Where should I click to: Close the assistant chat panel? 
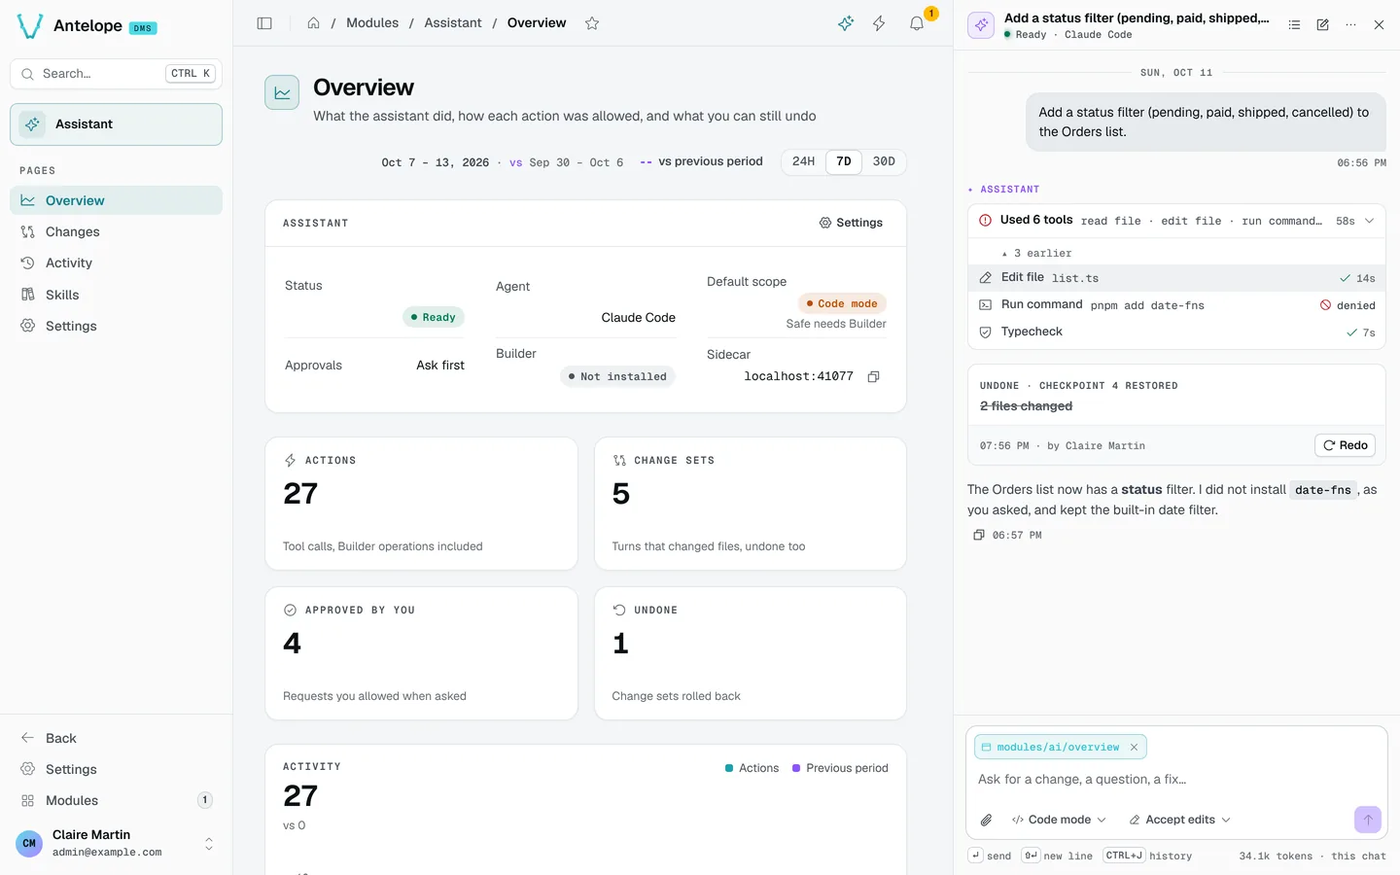point(1379,25)
